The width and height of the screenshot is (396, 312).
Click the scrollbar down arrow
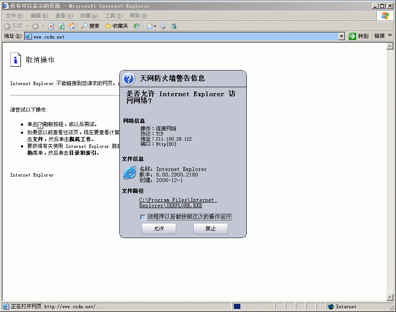click(390, 297)
